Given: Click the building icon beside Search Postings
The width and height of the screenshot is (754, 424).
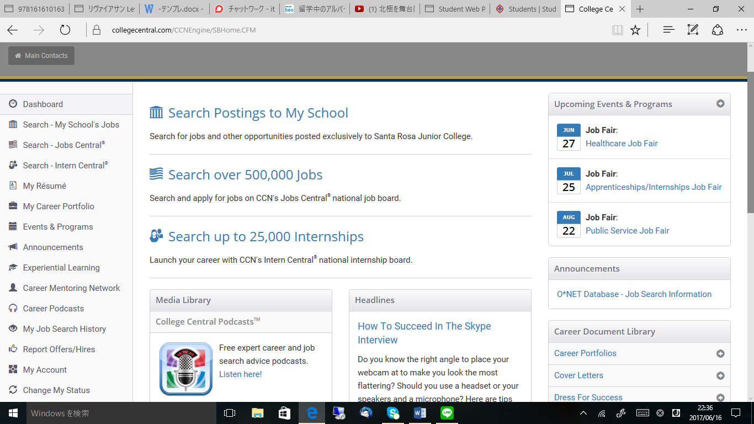Looking at the screenshot, I should (156, 113).
